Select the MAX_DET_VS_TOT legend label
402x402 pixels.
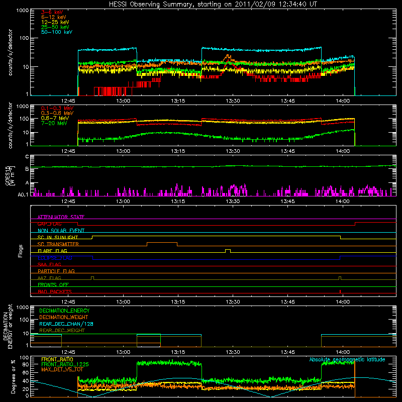(x=62, y=369)
